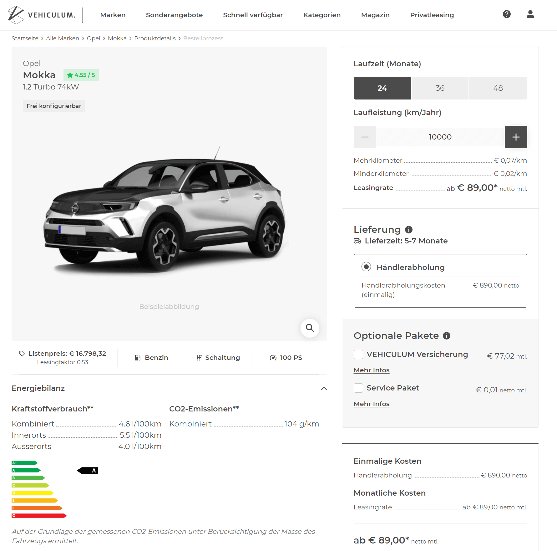Enable the VEHICULUM Versicherung checkbox
Screen dimensions: 557x551
tap(358, 355)
